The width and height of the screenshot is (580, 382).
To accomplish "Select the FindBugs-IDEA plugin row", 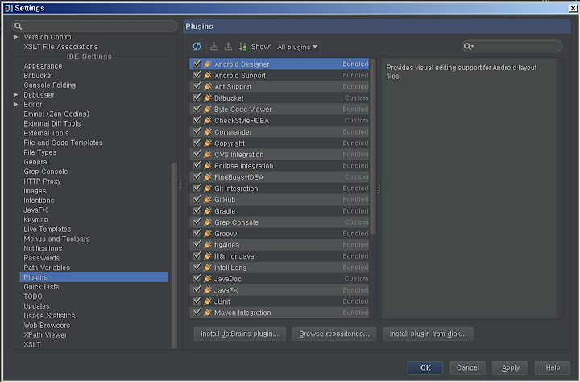I will pyautogui.click(x=280, y=177).
